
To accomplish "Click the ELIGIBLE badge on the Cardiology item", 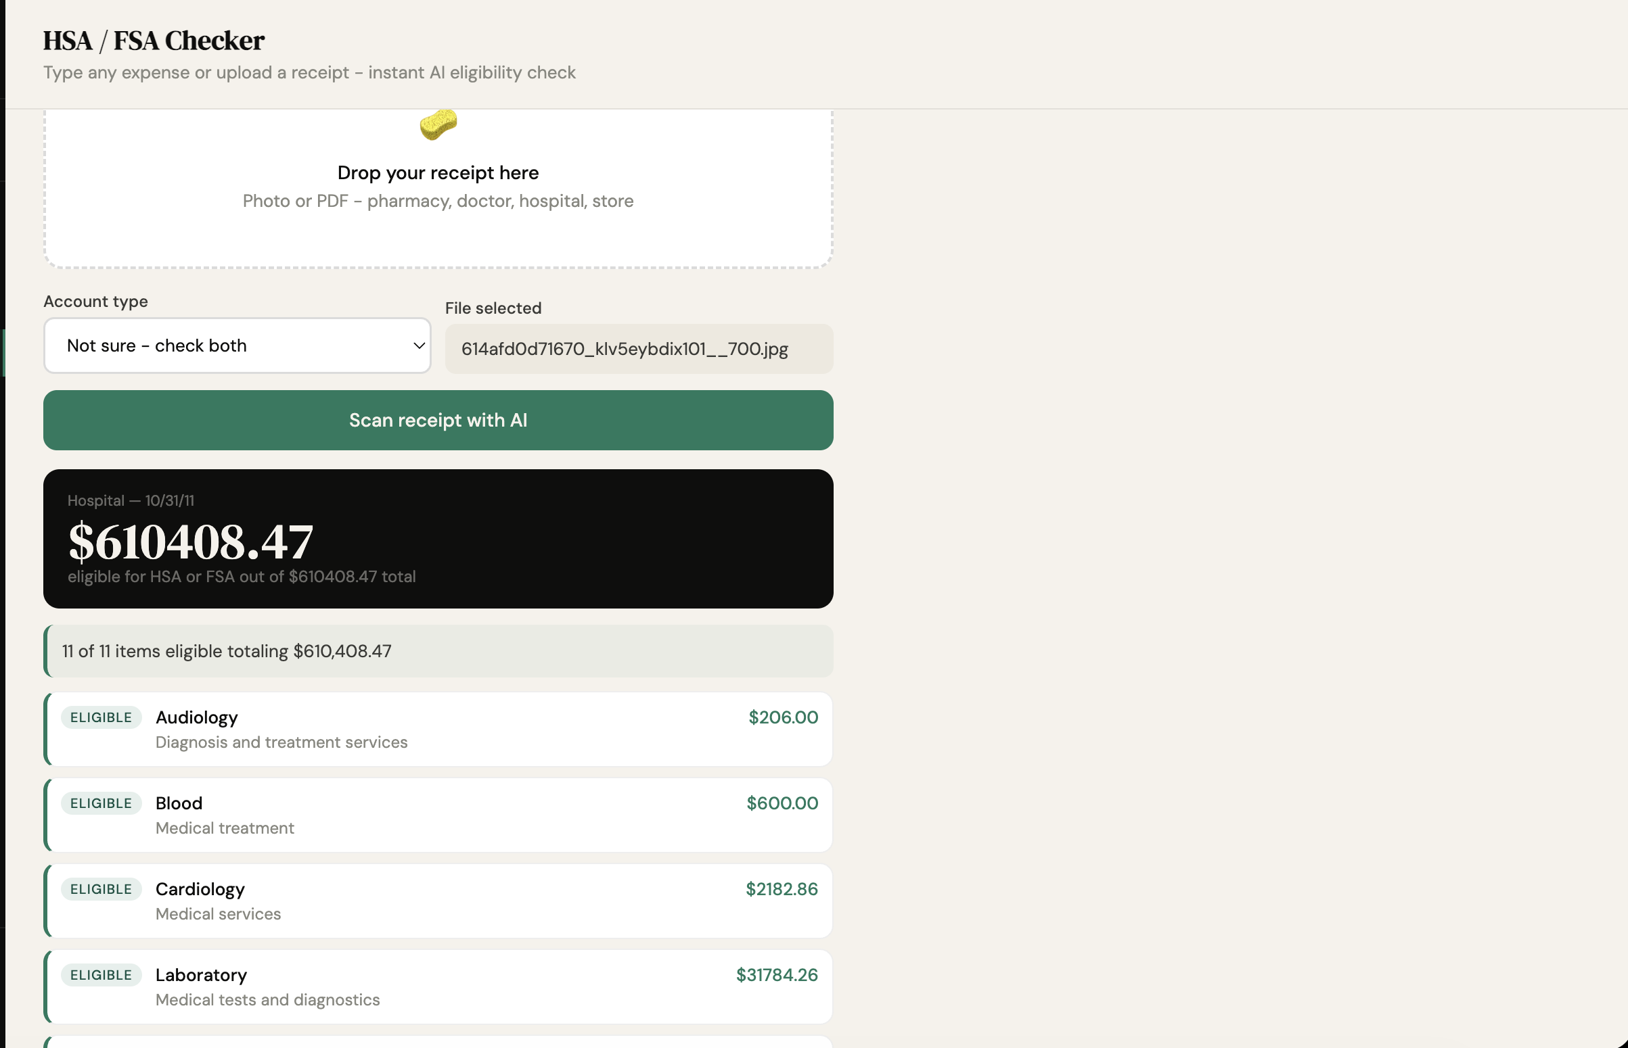I will [101, 888].
